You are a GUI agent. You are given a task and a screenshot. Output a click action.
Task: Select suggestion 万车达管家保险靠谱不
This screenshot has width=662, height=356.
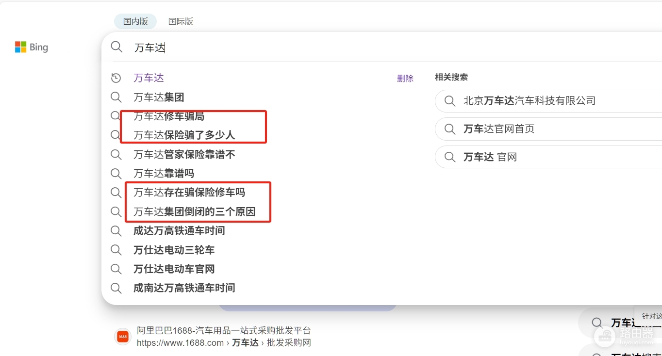pos(184,155)
